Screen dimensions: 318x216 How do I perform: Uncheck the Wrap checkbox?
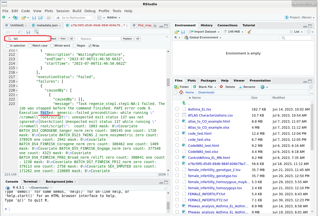90,46
